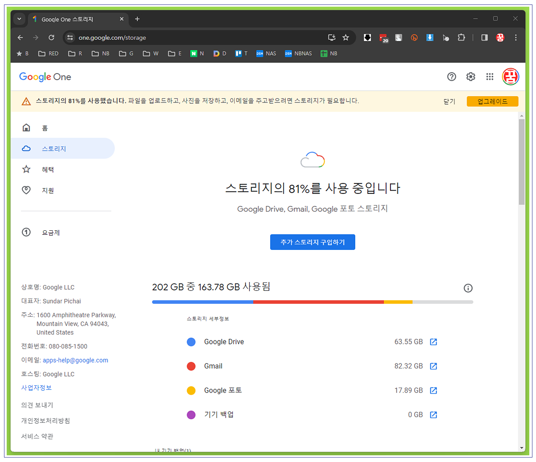Open the W bookmarks folder

tap(151, 53)
